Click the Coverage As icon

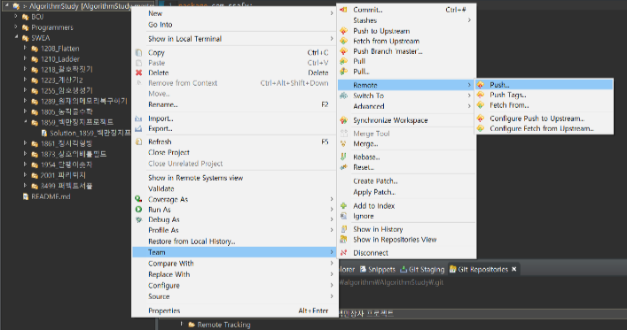138,199
